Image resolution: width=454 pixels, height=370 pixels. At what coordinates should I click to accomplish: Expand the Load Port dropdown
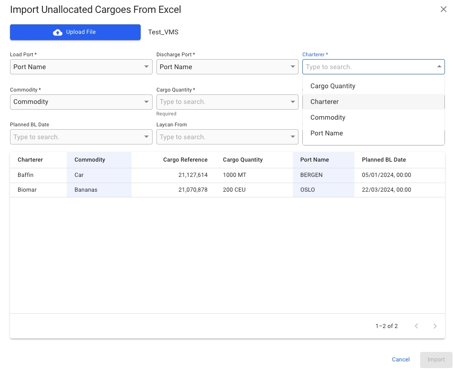(x=146, y=67)
